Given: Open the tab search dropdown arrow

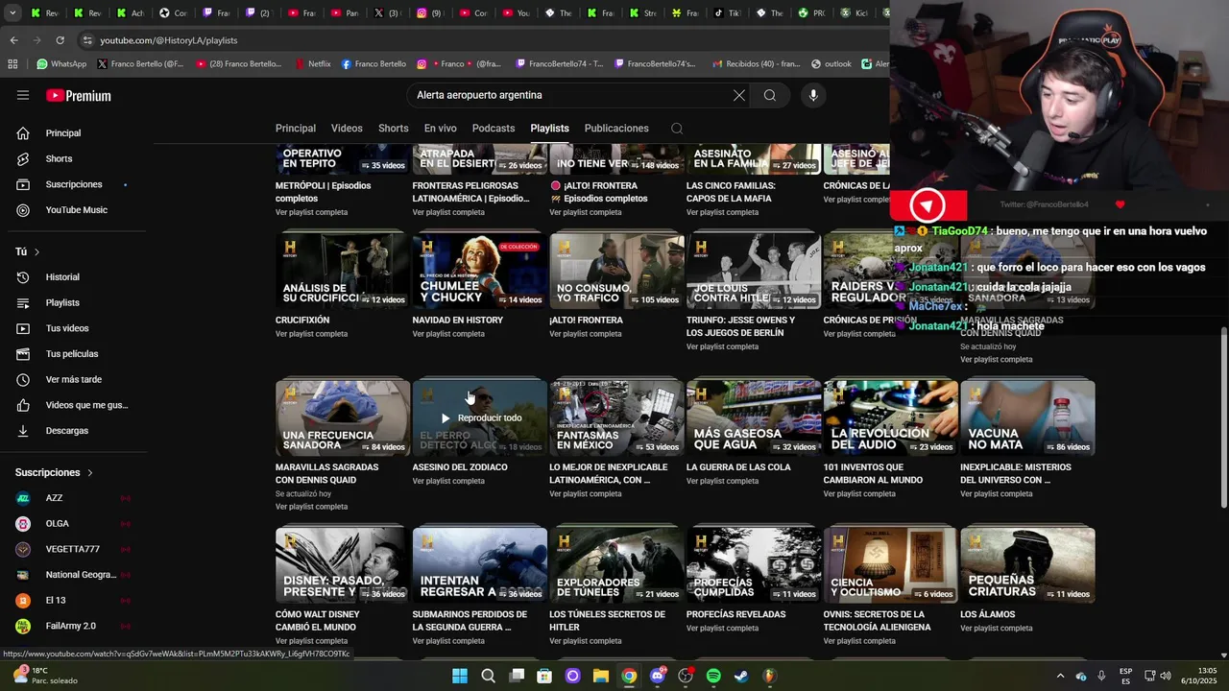Looking at the screenshot, I should pos(12,13).
